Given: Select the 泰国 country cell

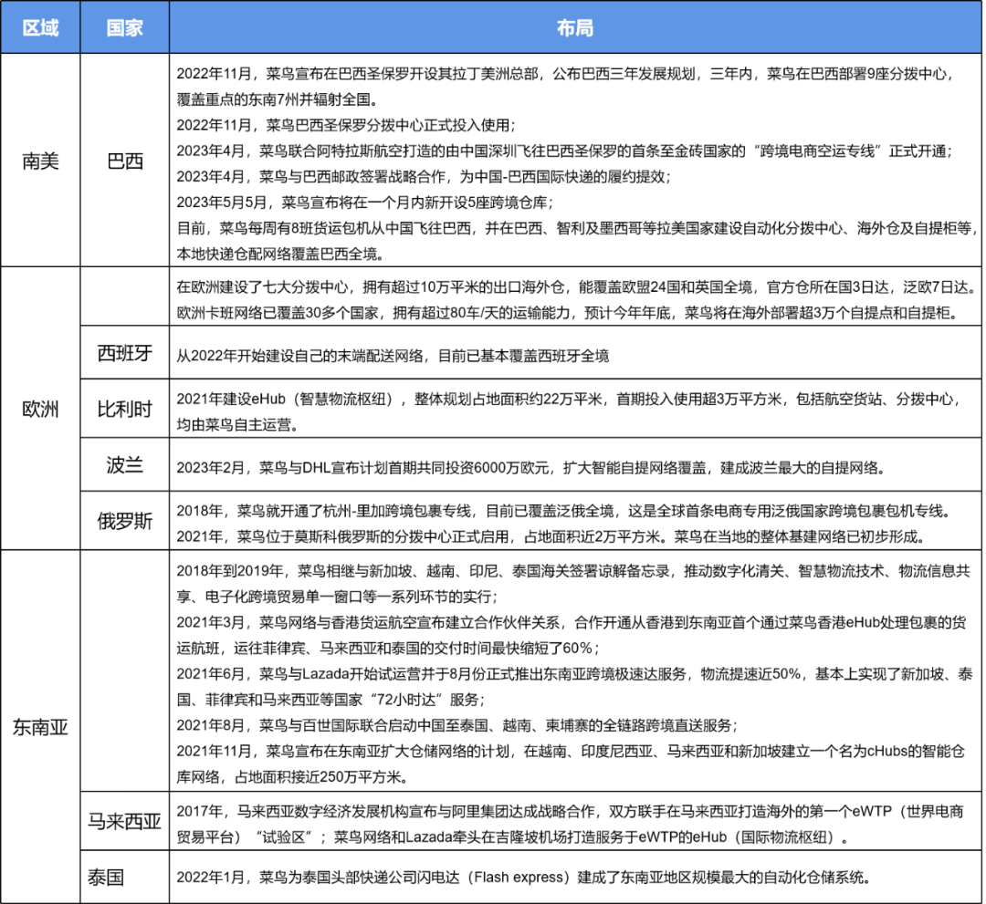Looking at the screenshot, I should pos(124,877).
